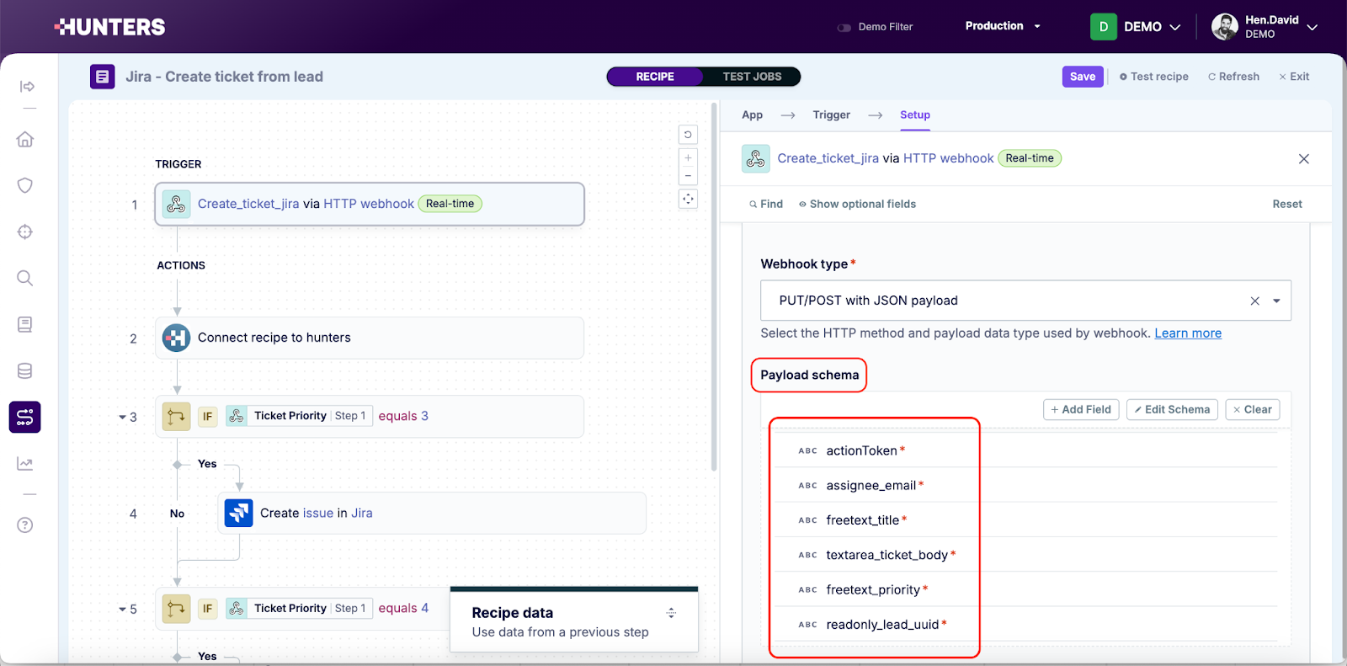Open the highlighted workflows icon in sidebar
1347x666 pixels.
[x=25, y=417]
